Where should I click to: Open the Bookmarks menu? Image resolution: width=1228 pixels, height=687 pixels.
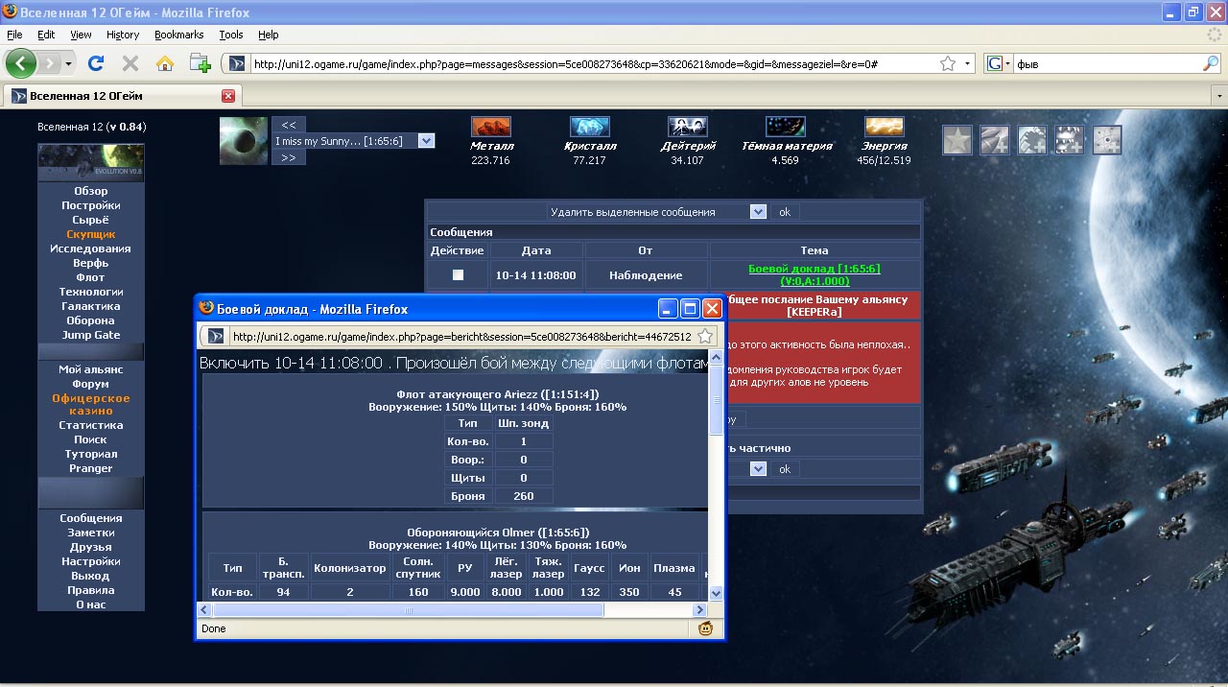[x=178, y=35]
